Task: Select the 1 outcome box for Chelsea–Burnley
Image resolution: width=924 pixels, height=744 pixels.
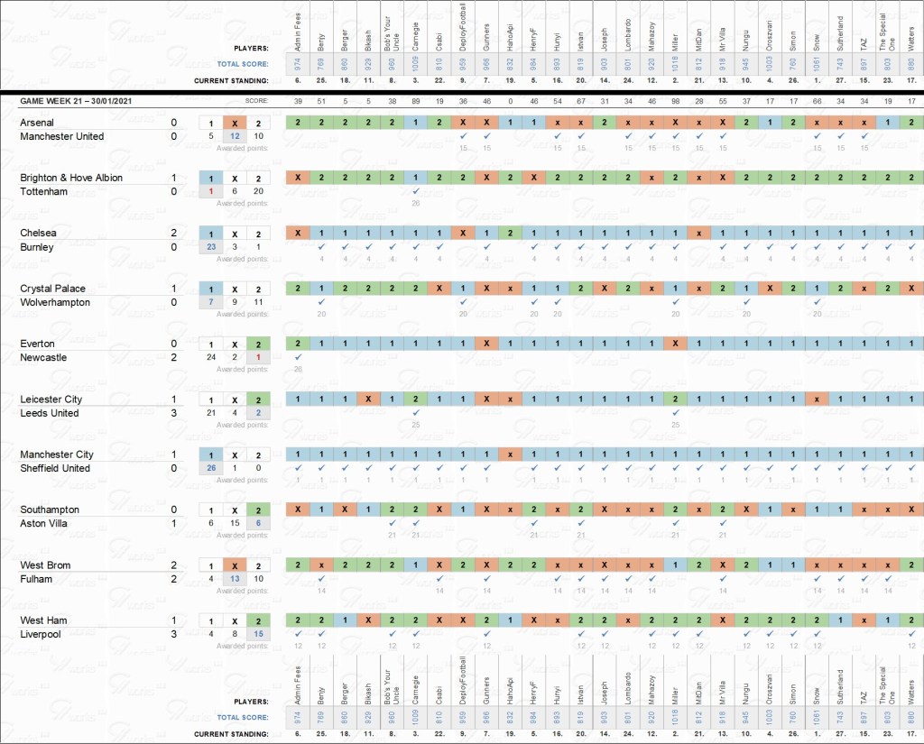Action: pyautogui.click(x=210, y=233)
